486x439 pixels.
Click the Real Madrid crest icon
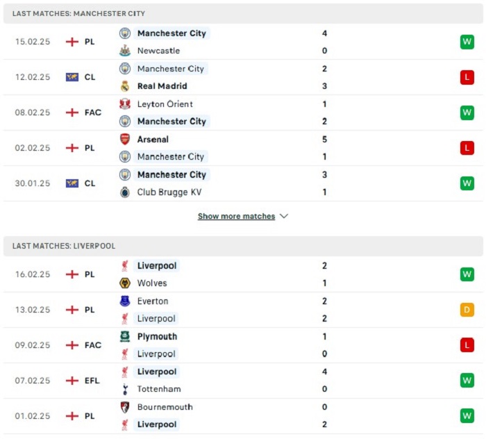pos(125,86)
